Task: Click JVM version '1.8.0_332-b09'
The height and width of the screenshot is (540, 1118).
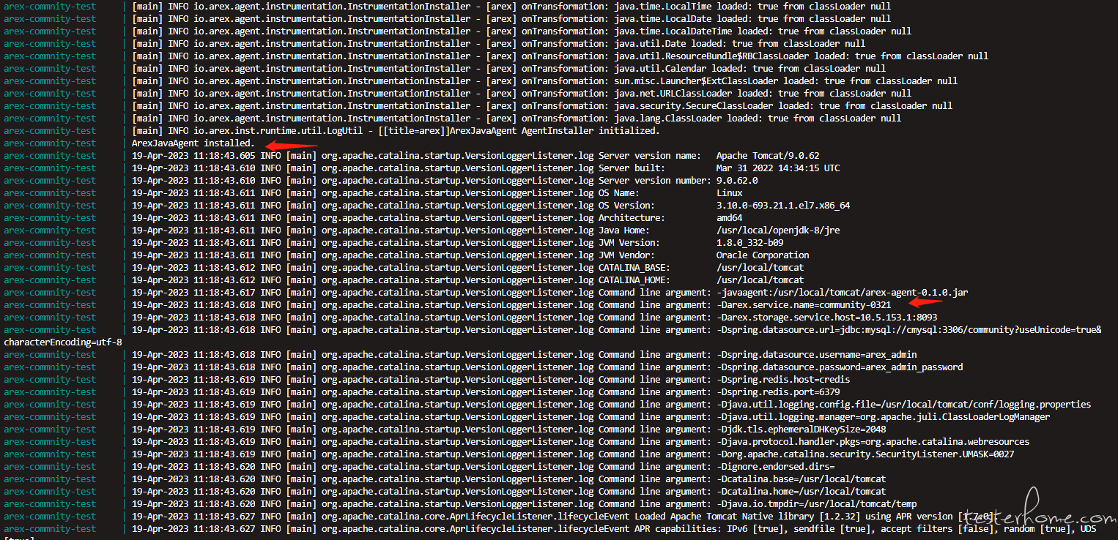Action: 749,242
